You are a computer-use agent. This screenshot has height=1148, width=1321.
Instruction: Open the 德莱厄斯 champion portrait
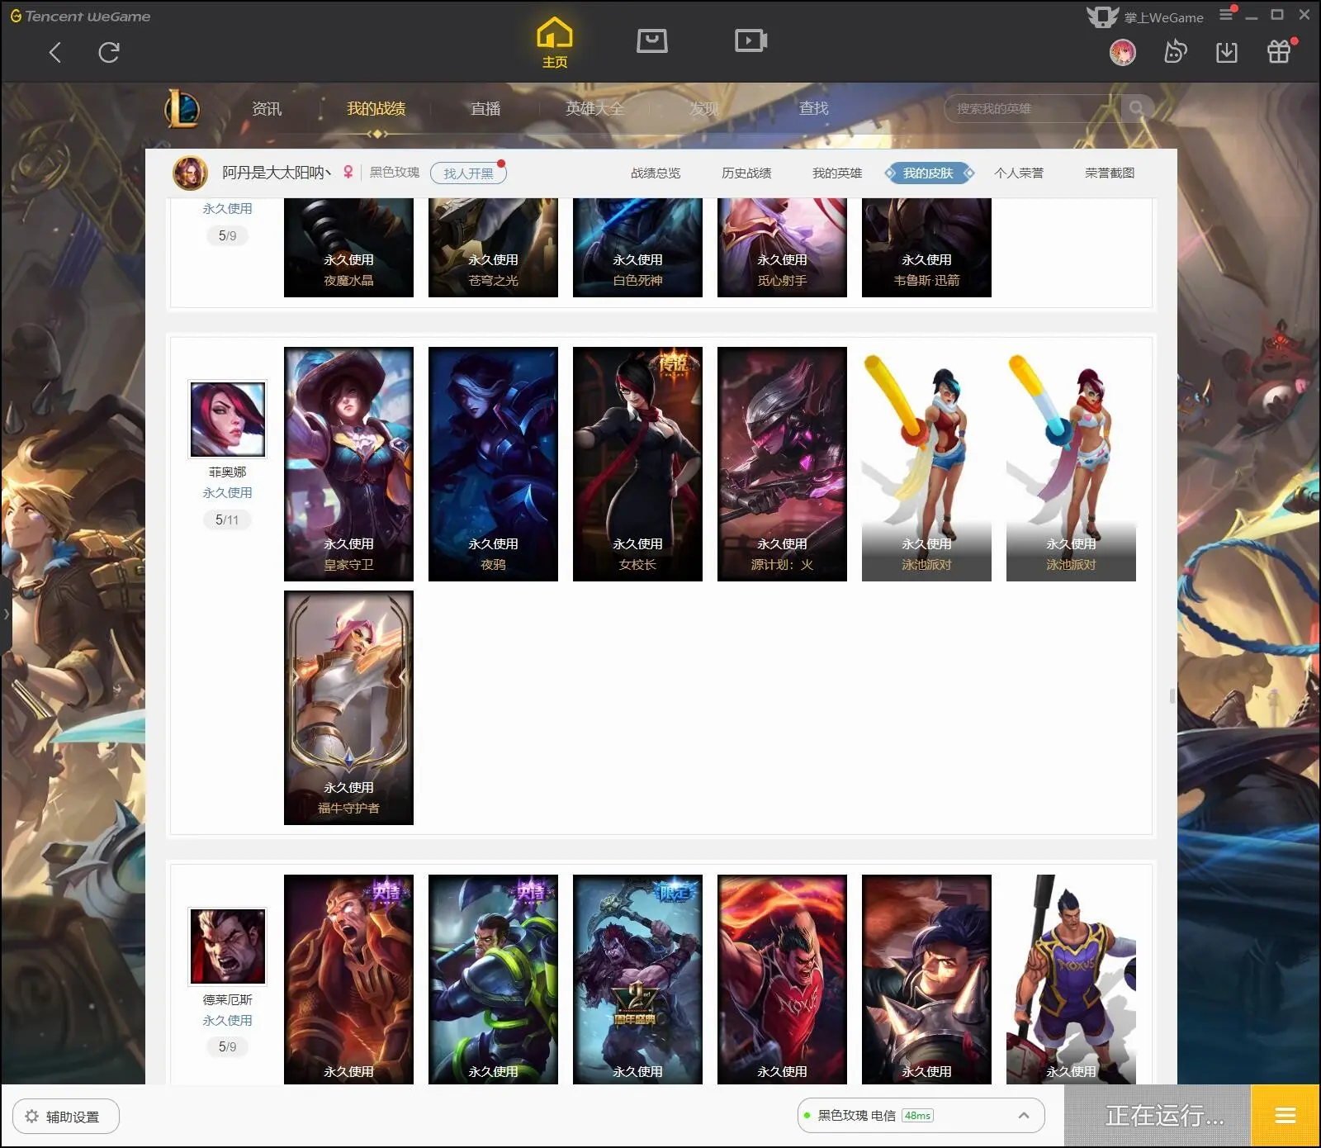point(228,946)
